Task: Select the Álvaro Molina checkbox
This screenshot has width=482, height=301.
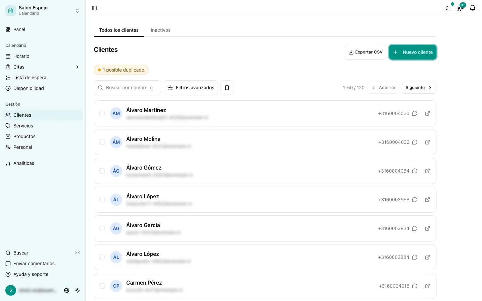Action: coord(102,142)
